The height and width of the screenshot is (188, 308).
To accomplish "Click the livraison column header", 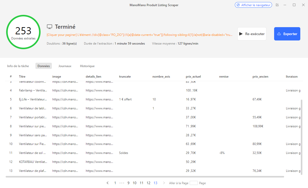I will tap(292, 77).
